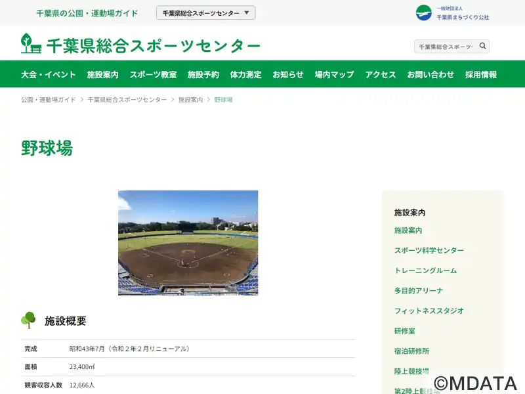Click the site search input field

pyautogui.click(x=446, y=46)
